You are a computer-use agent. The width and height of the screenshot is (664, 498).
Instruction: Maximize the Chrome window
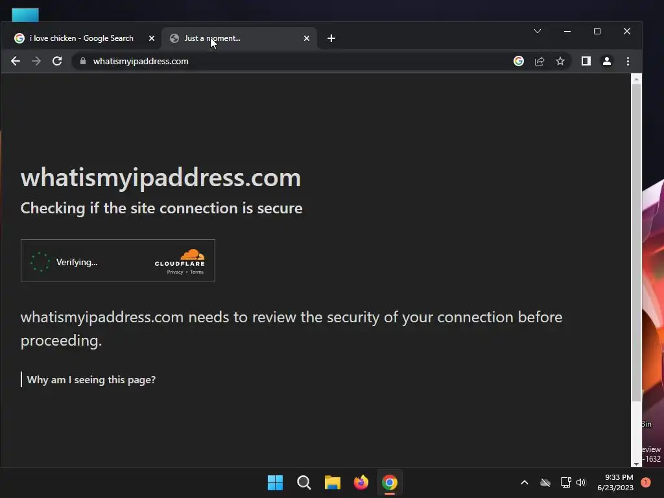click(597, 31)
